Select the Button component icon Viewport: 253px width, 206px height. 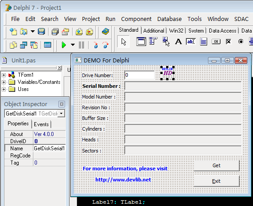pyautogui.click(x=216, y=41)
